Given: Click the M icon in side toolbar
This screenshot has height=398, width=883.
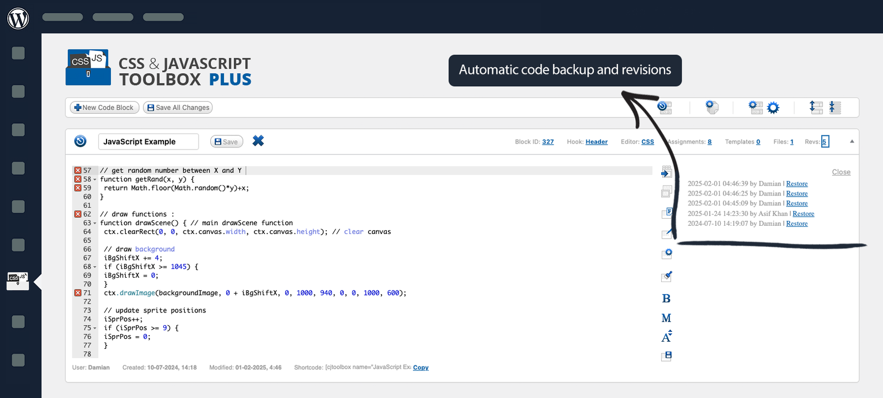Looking at the screenshot, I should 666,318.
